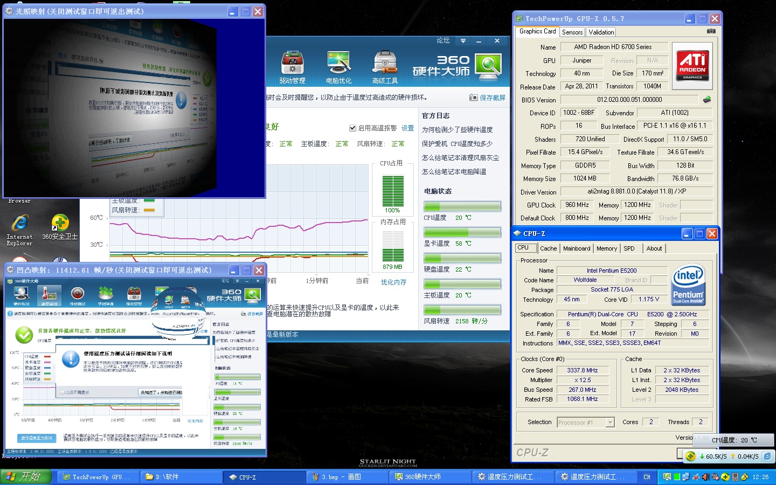Image resolution: width=776 pixels, height=485 pixels.
Task: Switch to the Mainboard tab in CPU-Z
Action: [x=576, y=248]
